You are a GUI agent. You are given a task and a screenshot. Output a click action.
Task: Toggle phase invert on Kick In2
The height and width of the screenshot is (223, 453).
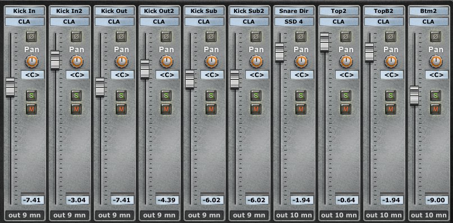76,37
